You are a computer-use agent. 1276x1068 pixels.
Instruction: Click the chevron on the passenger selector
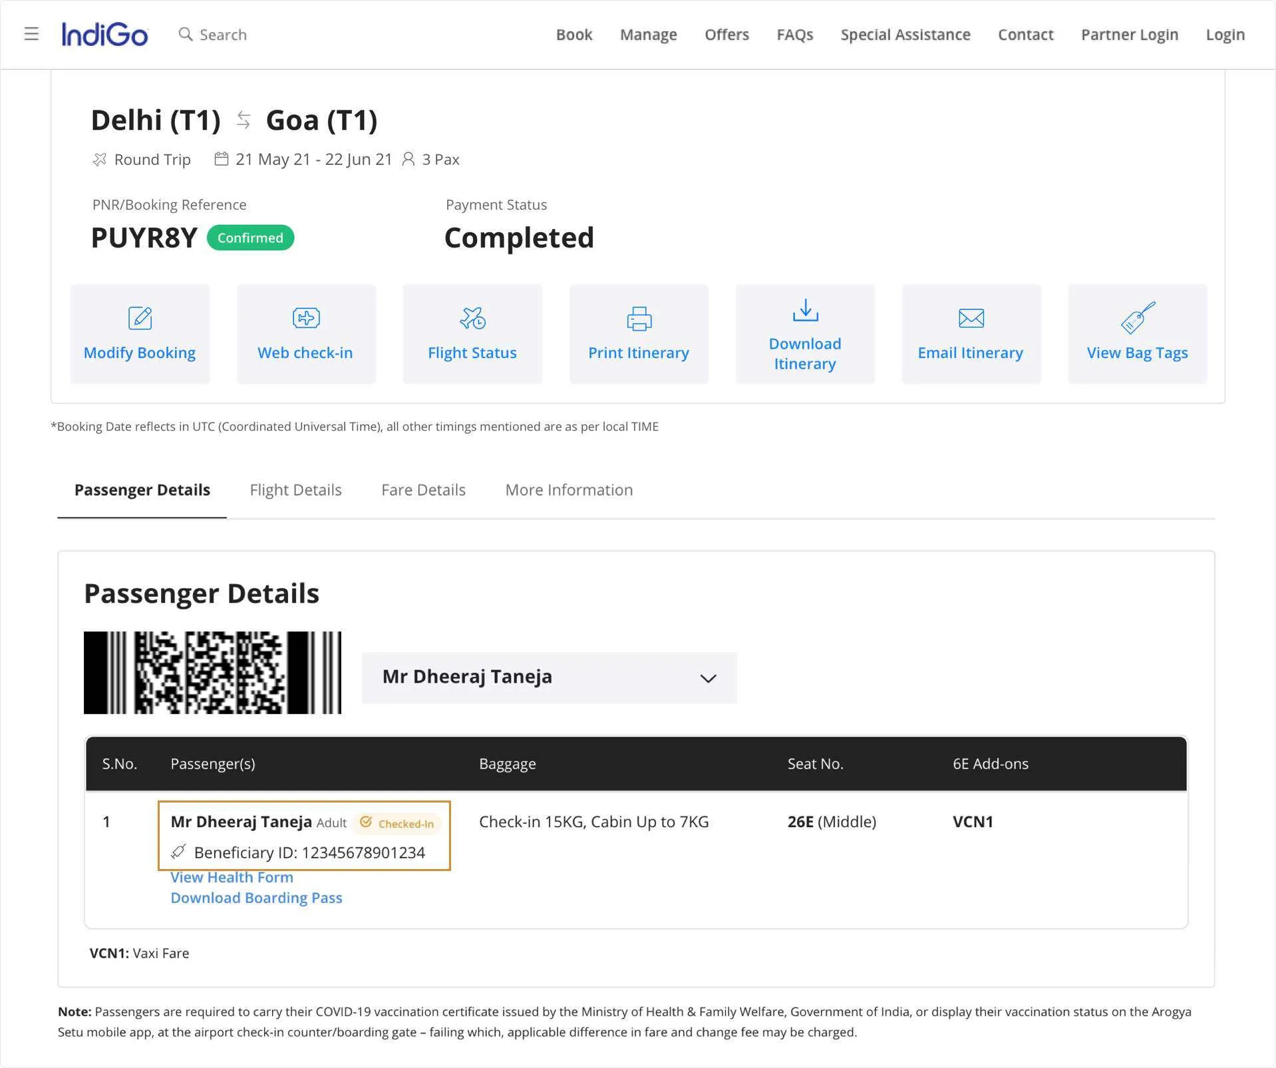pyautogui.click(x=709, y=678)
